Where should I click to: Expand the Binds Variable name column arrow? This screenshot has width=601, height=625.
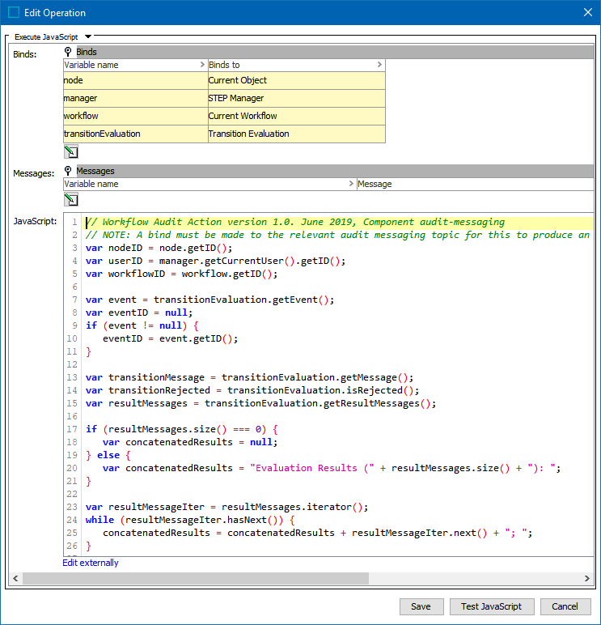[x=202, y=65]
